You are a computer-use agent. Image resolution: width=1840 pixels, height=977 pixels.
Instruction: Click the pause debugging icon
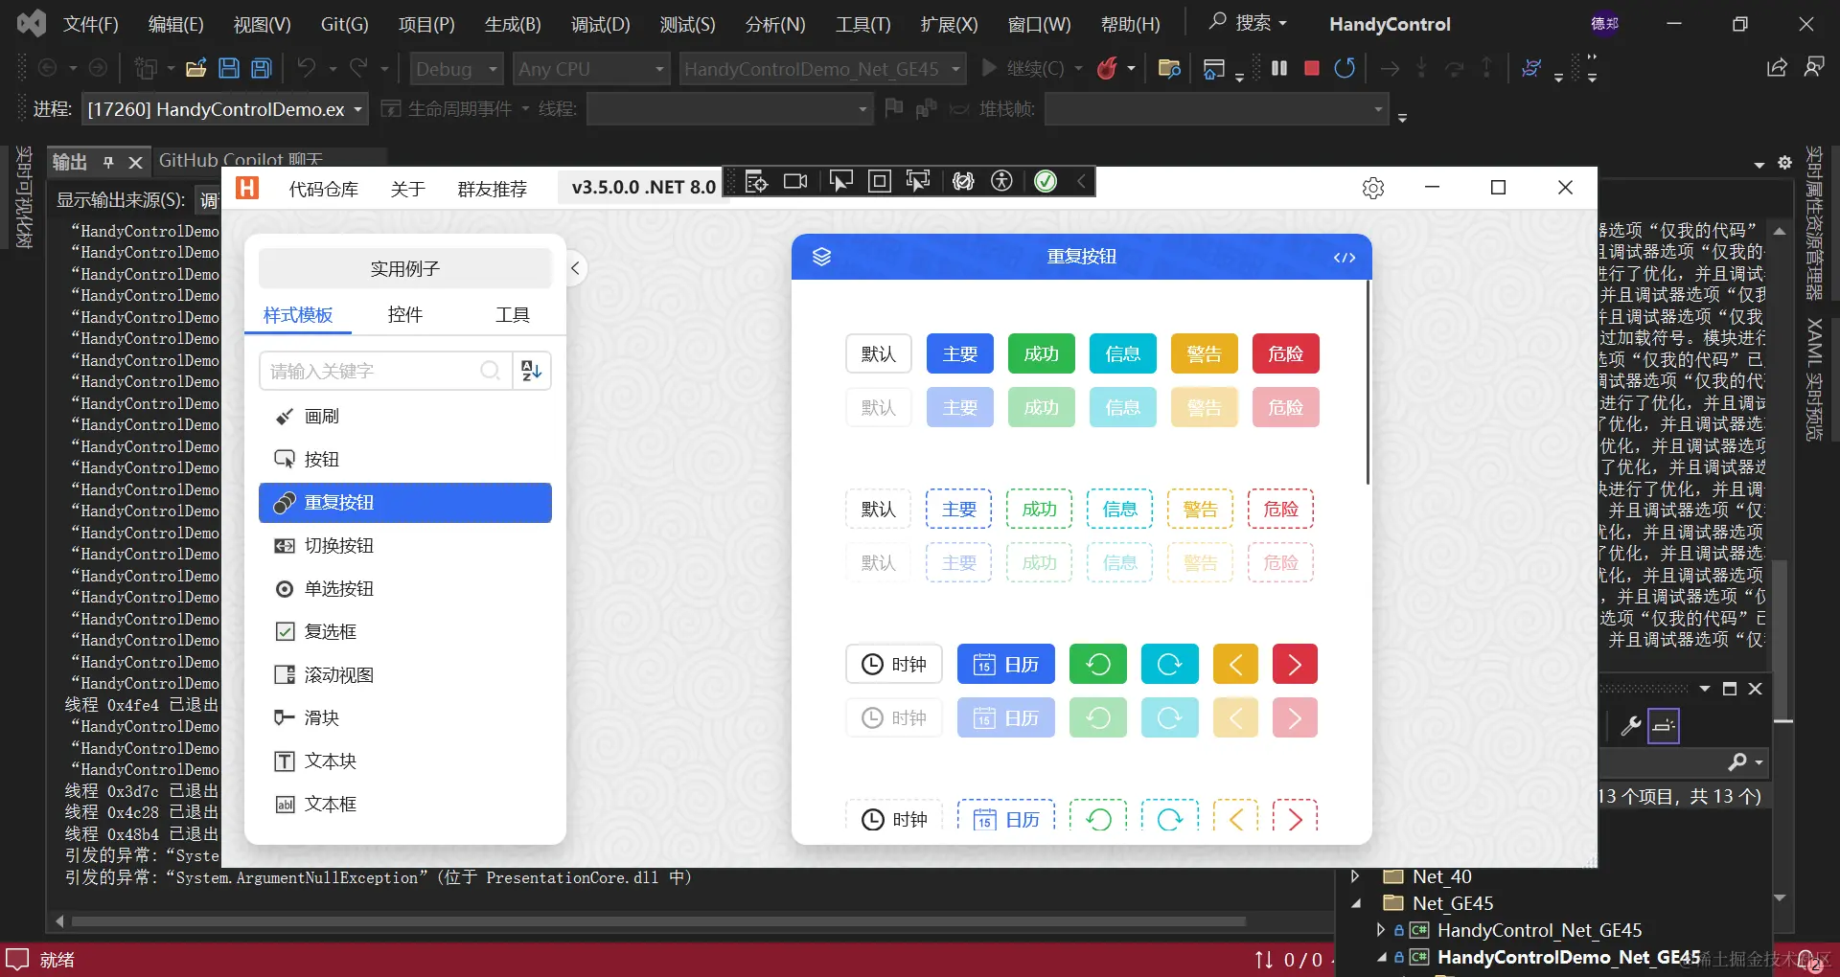(x=1278, y=68)
